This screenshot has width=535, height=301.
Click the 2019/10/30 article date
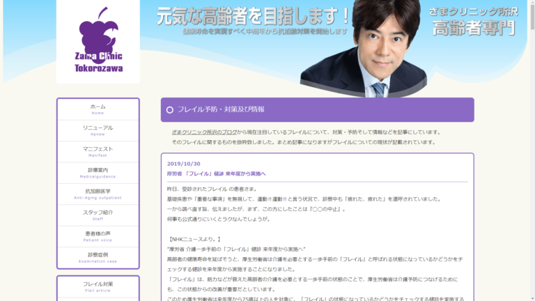click(x=183, y=164)
